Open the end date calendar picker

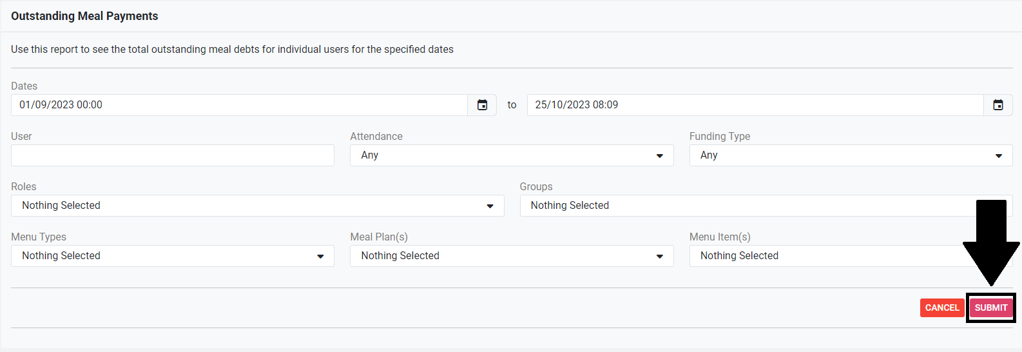998,105
